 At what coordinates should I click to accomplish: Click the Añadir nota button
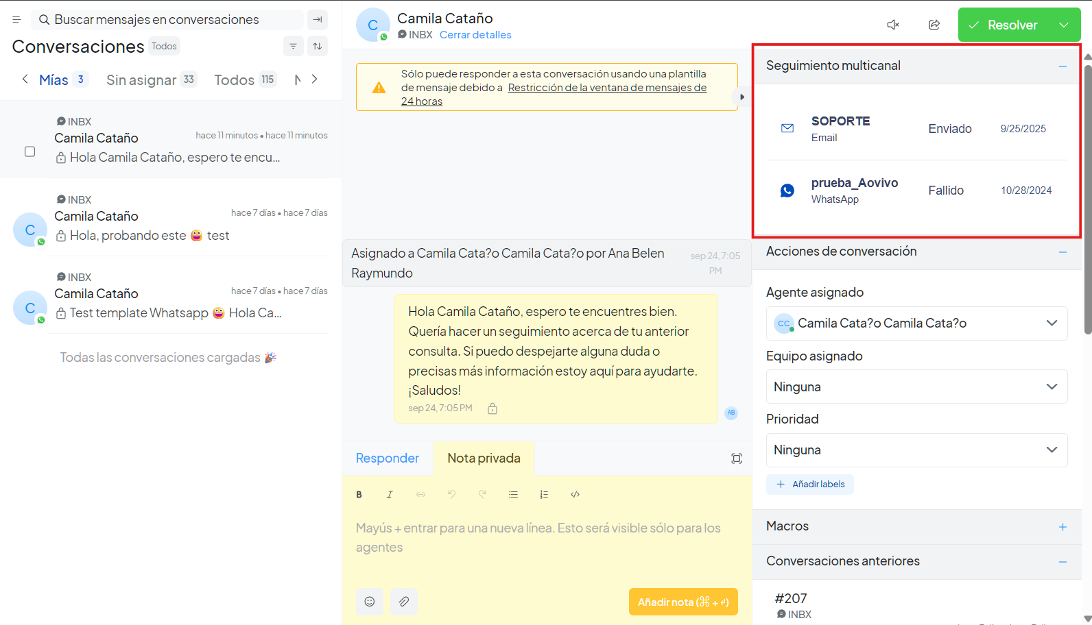point(682,602)
